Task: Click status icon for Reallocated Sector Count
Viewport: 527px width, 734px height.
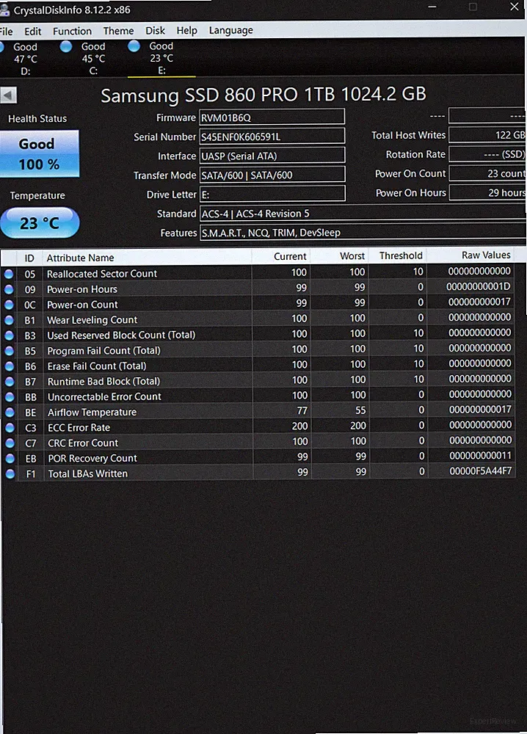Action: click(9, 274)
